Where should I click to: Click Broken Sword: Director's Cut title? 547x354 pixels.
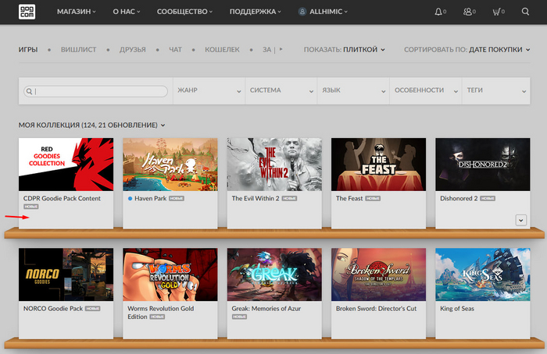[376, 309]
